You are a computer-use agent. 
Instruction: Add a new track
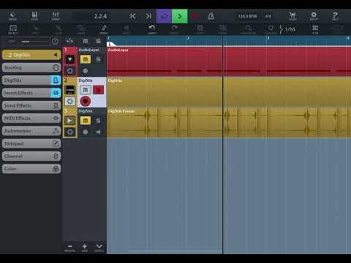coord(85,248)
